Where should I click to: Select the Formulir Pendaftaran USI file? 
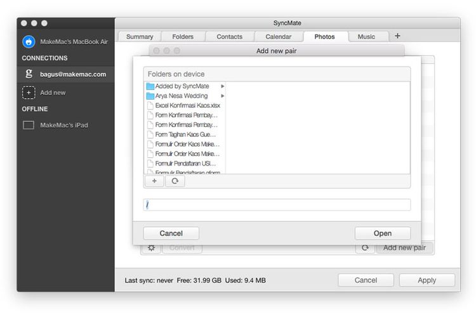[185, 164]
